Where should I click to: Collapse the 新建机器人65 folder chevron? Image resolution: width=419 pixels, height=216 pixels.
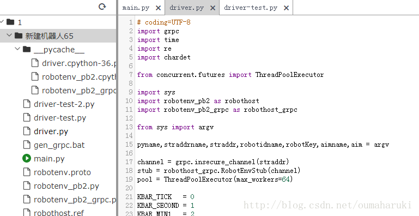click(9, 35)
